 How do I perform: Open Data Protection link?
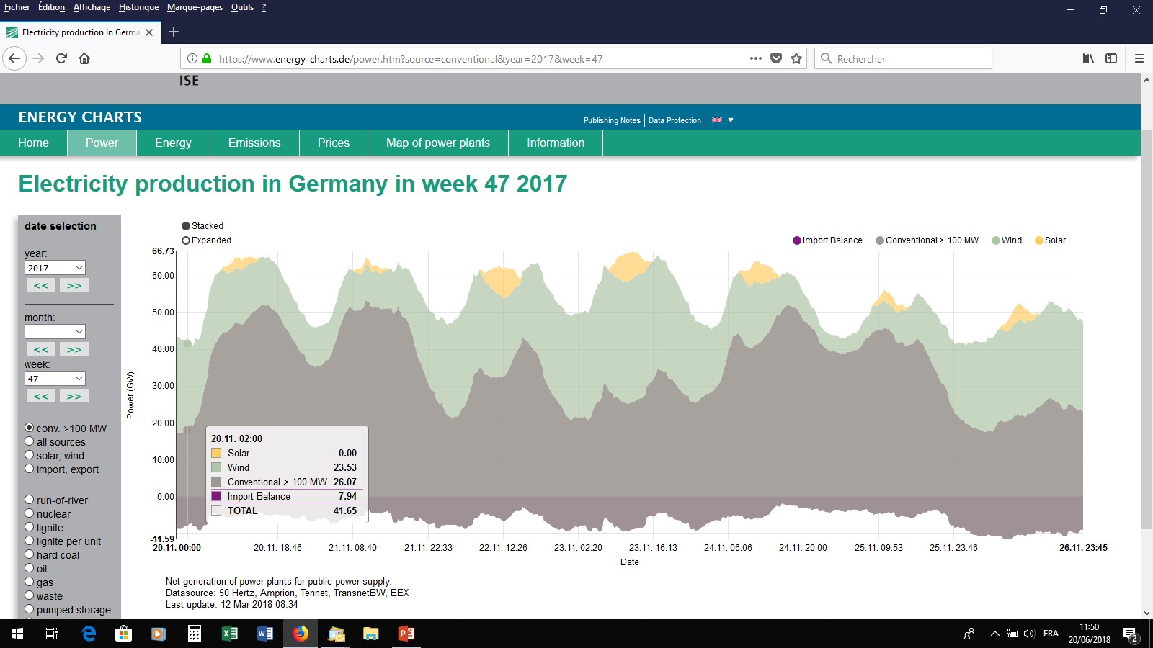675,120
